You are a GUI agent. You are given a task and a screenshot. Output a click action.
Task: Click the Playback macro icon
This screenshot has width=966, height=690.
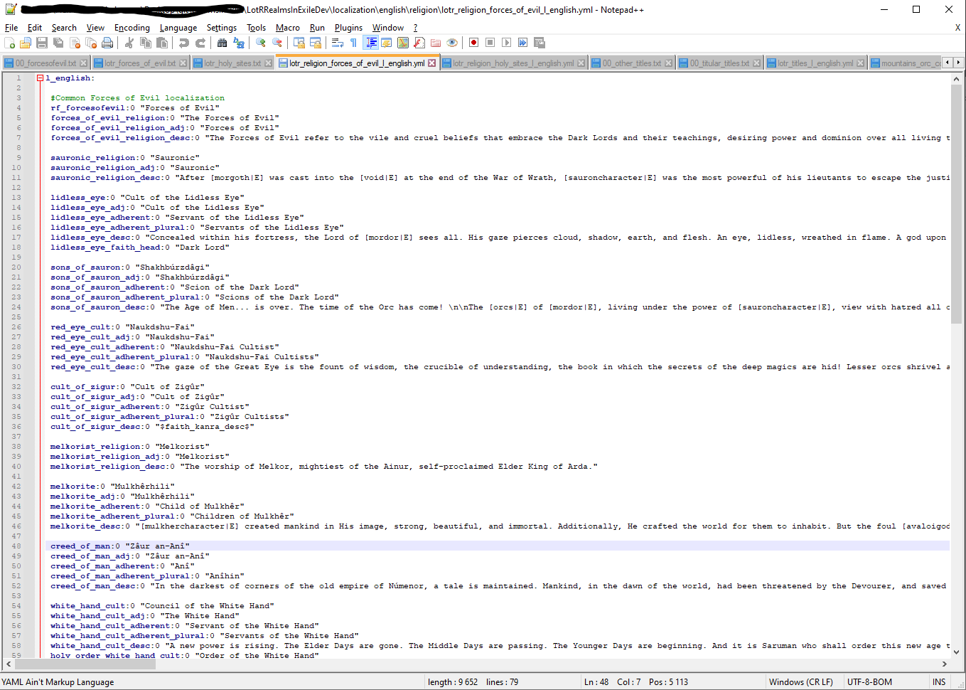point(507,43)
